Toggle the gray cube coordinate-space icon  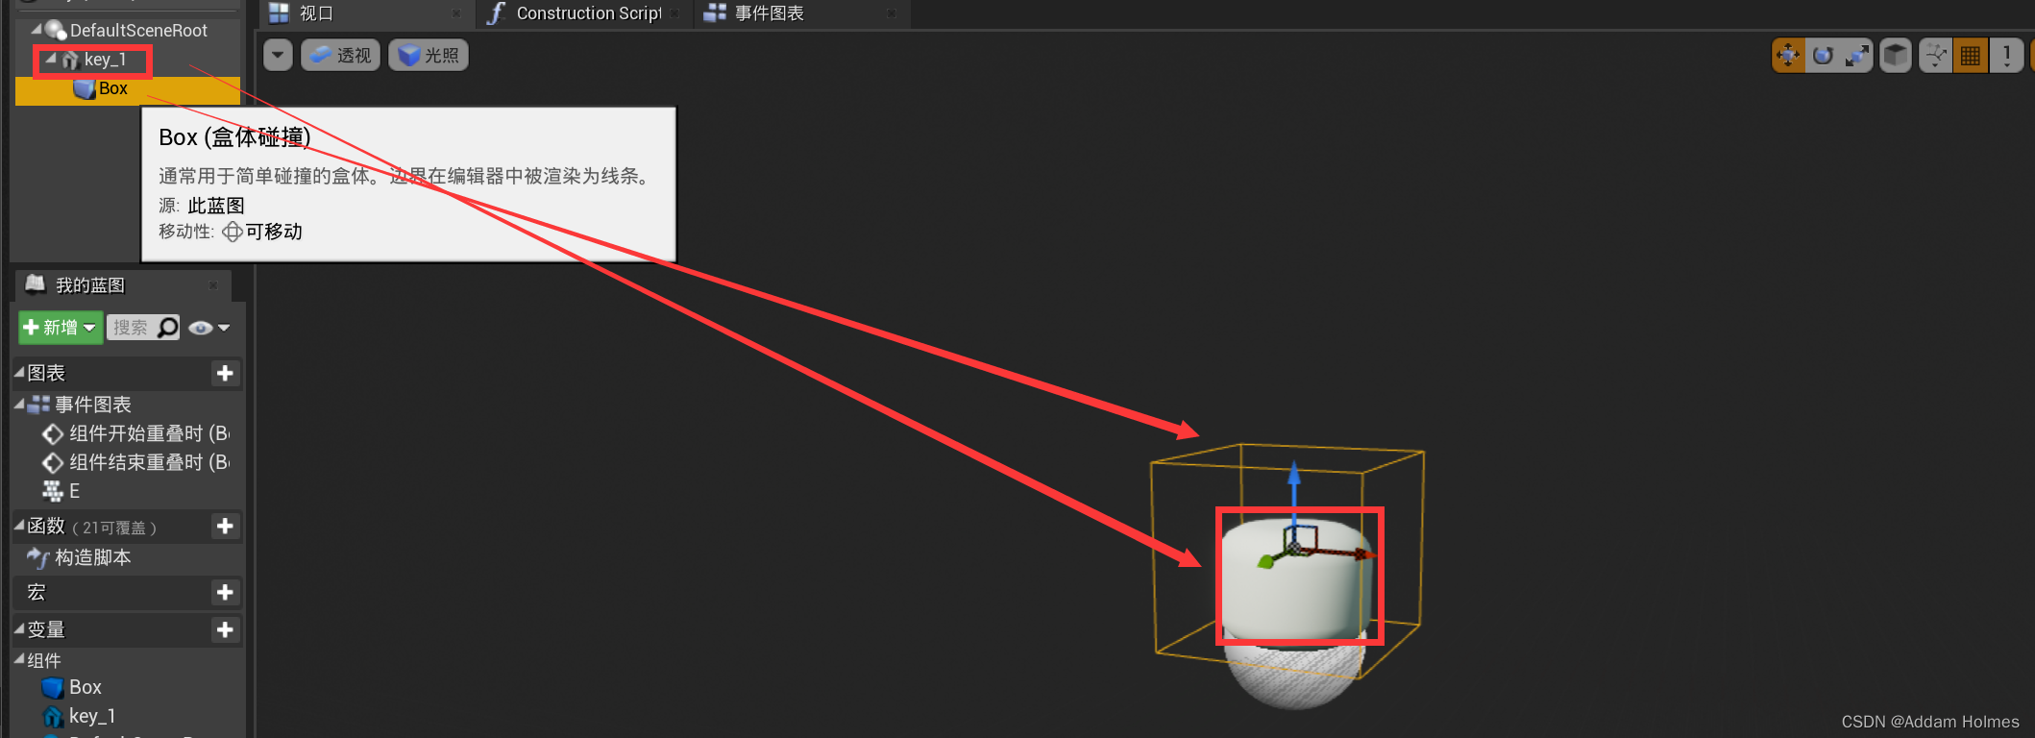point(1895,55)
